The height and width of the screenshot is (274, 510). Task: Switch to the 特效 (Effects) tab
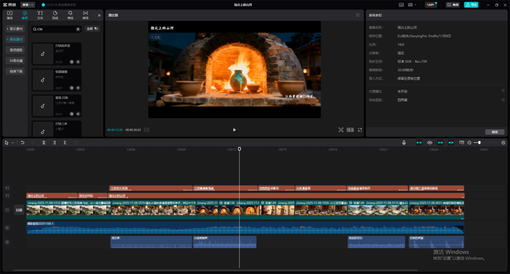[70, 15]
